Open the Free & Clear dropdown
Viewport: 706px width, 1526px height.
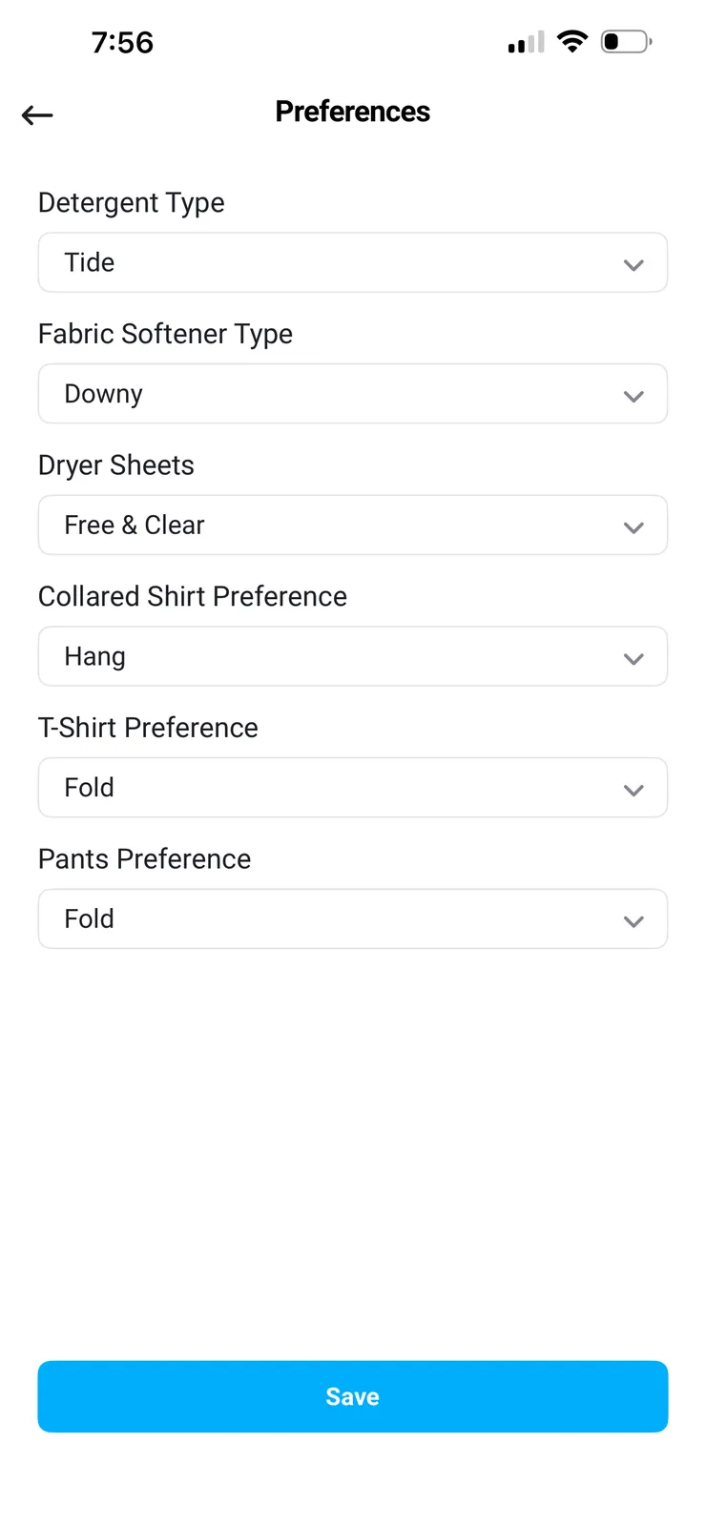coord(352,526)
